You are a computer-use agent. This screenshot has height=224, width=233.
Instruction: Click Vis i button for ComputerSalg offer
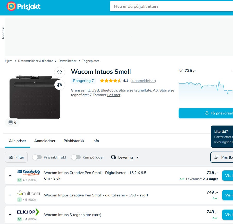(228, 176)
